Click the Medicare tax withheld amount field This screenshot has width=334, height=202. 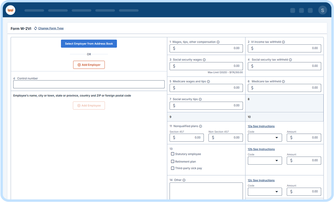pyautogui.click(x=284, y=88)
